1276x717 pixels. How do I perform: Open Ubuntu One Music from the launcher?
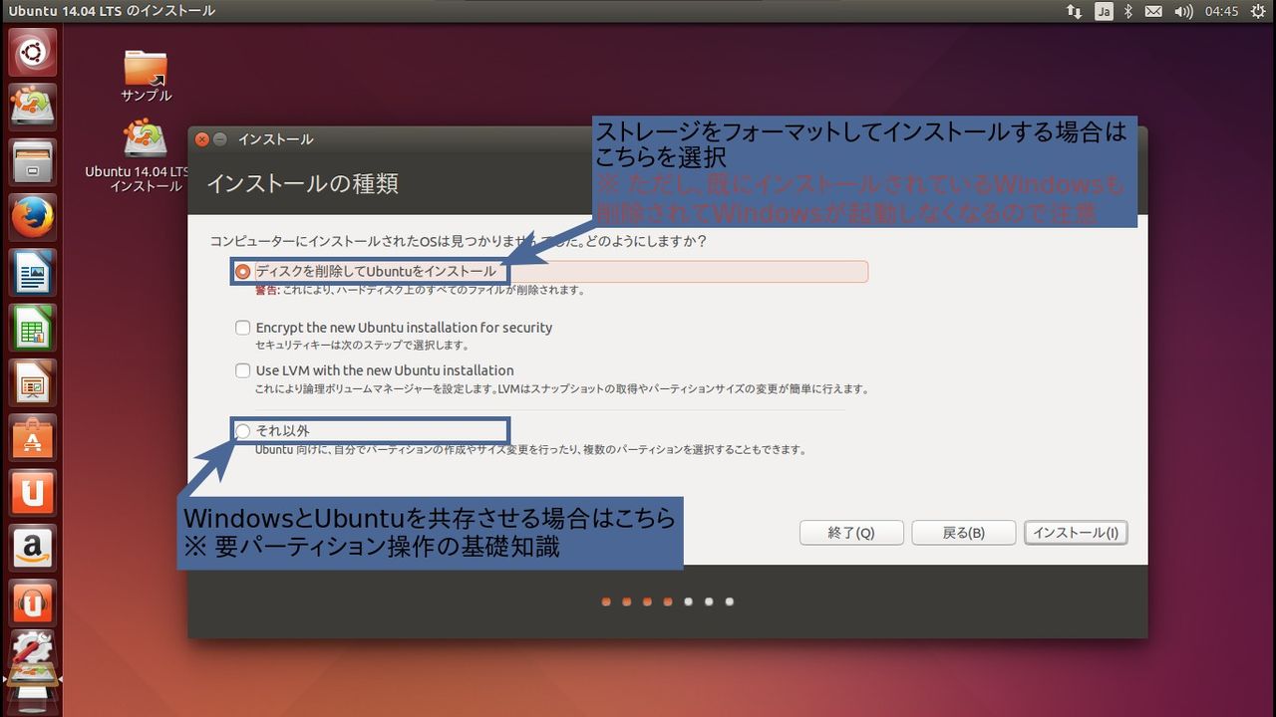coord(33,603)
